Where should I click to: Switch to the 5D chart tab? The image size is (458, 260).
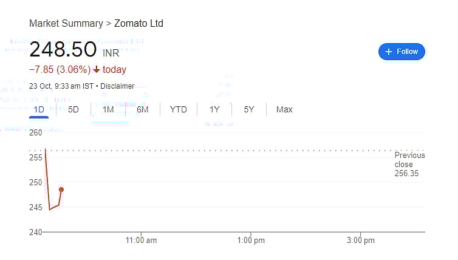click(73, 109)
